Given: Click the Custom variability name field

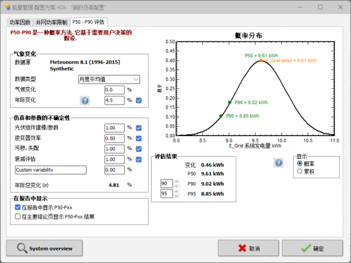Looking at the screenshot, I should [50, 170].
